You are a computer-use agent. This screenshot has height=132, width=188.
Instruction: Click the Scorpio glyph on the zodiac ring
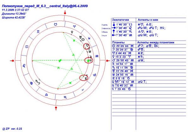pos(65,97)
